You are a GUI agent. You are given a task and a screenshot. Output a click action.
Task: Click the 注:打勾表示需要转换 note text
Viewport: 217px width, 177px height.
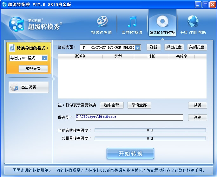(x=77, y=105)
